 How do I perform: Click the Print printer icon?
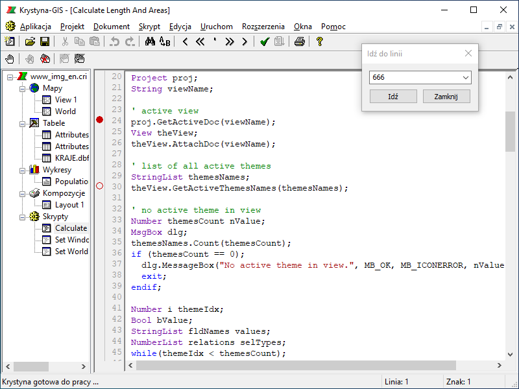[300, 41]
